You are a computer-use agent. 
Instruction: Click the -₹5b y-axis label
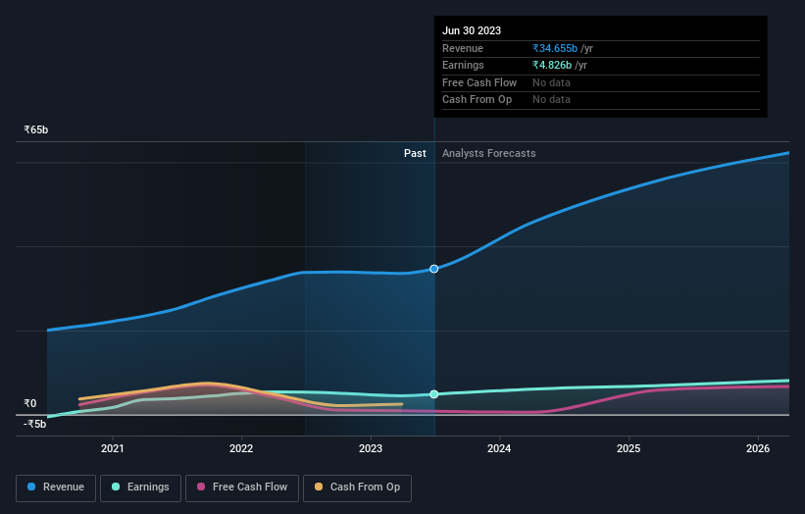35,424
